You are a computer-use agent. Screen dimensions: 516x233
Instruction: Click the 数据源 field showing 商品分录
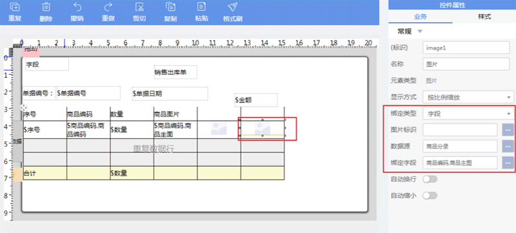(460, 146)
